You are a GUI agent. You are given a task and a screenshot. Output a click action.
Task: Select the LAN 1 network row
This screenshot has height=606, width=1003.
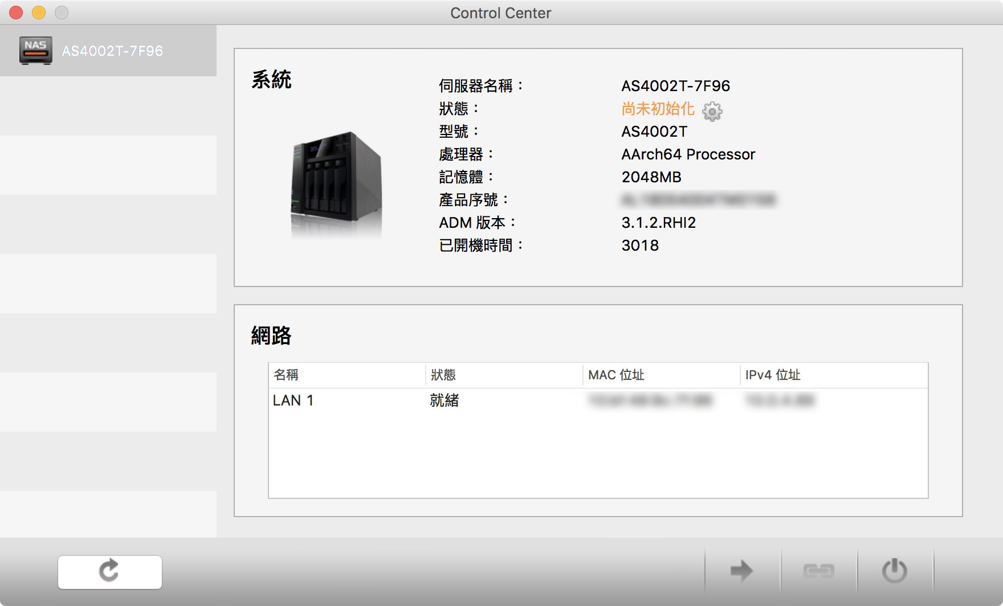tap(293, 400)
